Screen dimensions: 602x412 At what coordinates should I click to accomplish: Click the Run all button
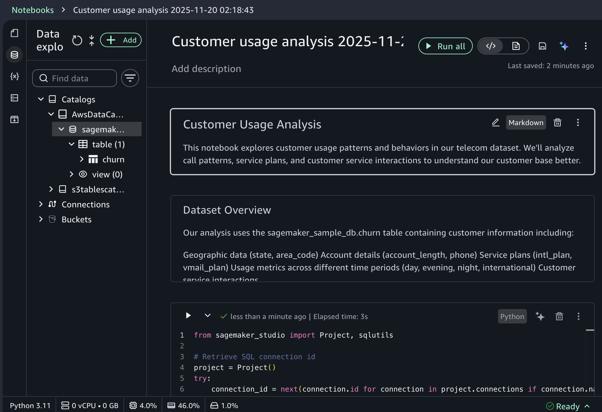tap(445, 46)
